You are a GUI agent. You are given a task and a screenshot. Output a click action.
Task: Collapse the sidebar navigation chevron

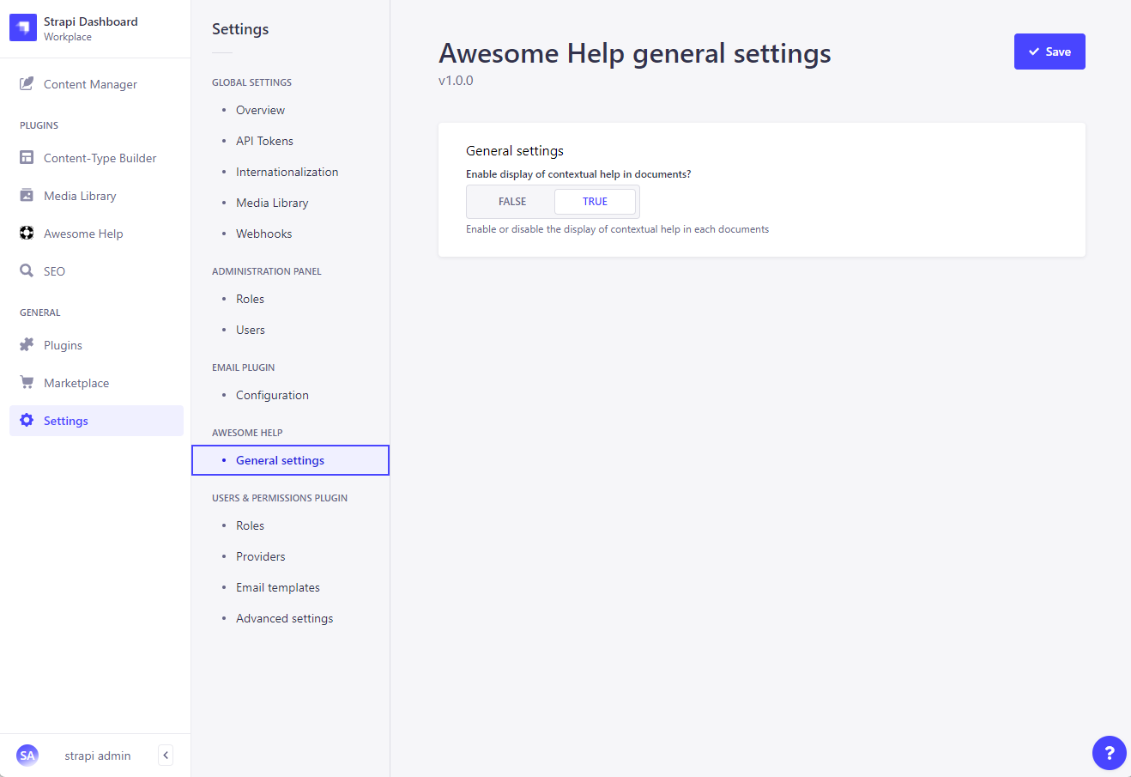click(166, 756)
